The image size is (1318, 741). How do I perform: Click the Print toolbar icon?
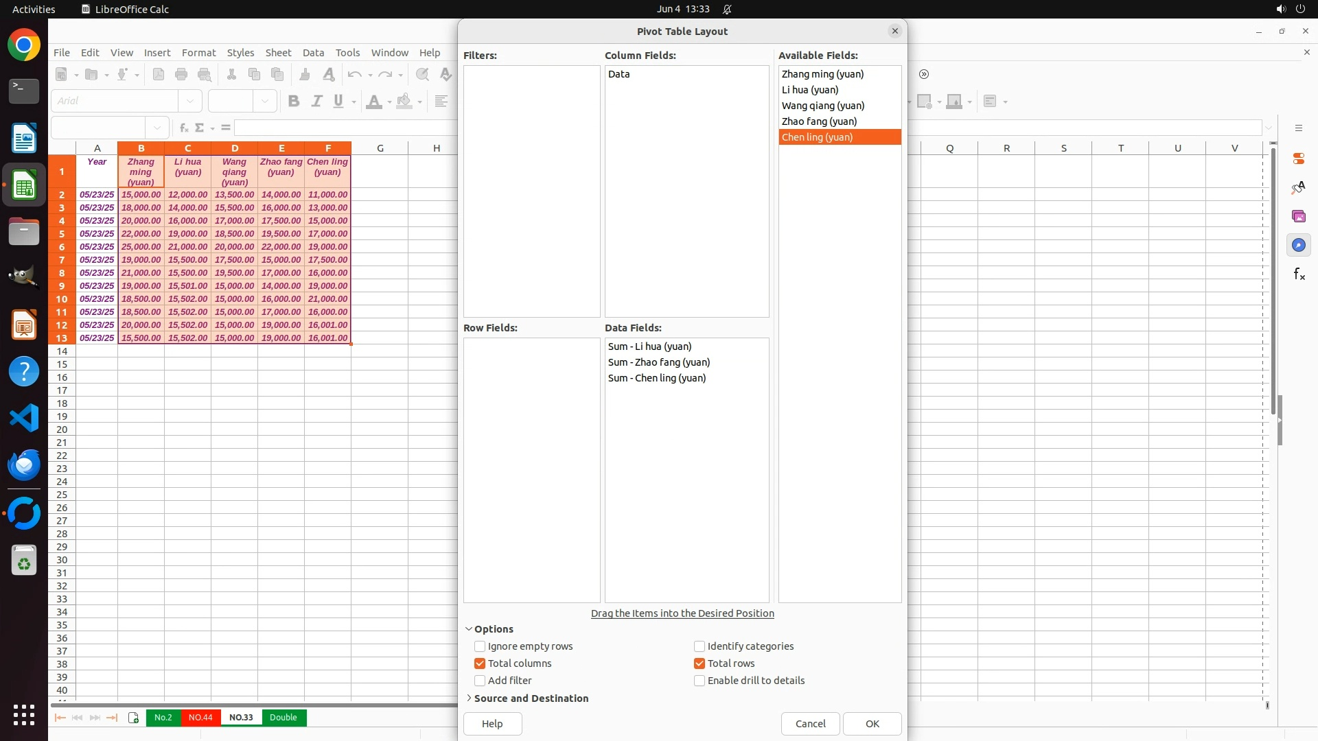tap(181, 74)
